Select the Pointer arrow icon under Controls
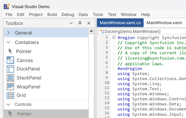The width and height of the screenshot is (186, 118). [x=10, y=114]
